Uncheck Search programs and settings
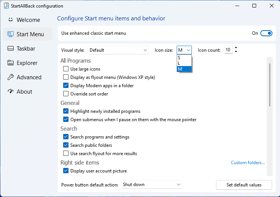 (x=66, y=137)
